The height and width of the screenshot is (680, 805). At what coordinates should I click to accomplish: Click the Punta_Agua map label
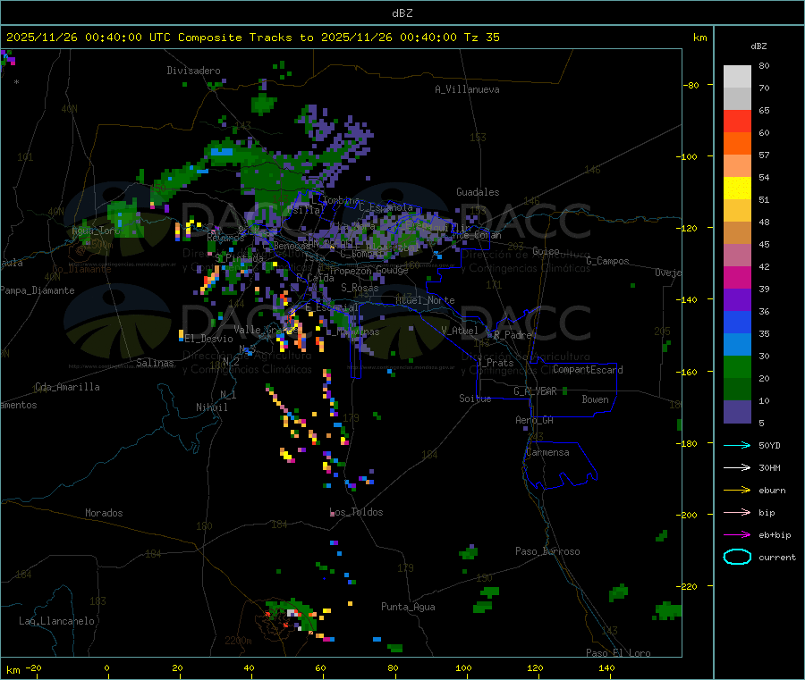tap(408, 607)
